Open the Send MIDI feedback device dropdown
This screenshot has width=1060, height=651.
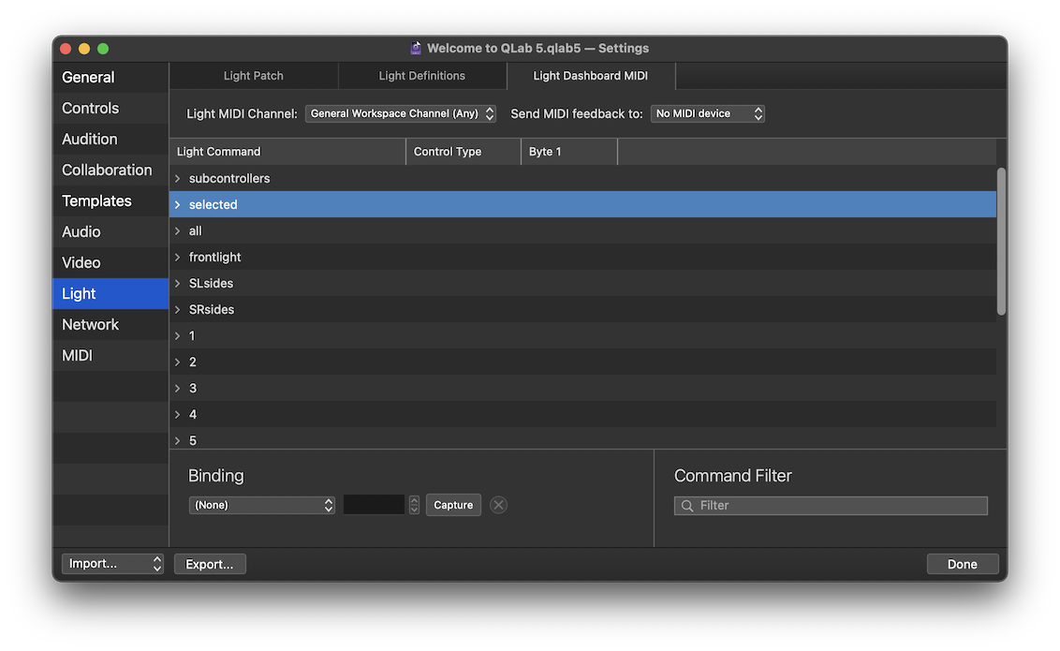707,112
